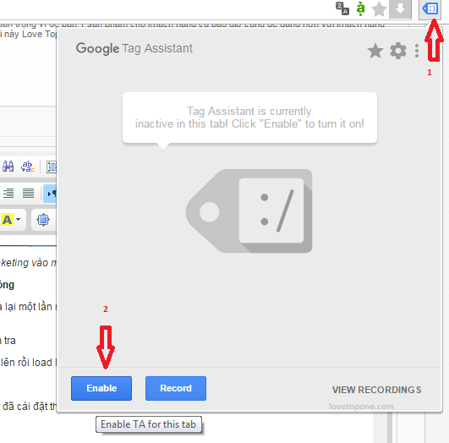Viewport: 449px width, 443px height.
Task: Click the star icon in Tag Assistant header
Action: click(x=375, y=51)
